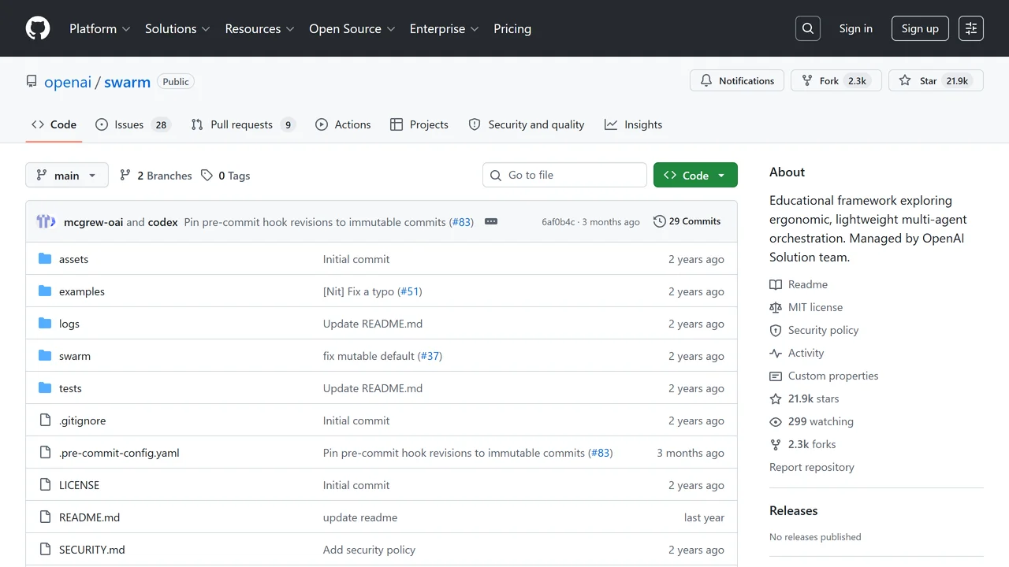Viewport: 1009px width, 567px height.
Task: Click the logs folder icon
Action: click(45, 324)
